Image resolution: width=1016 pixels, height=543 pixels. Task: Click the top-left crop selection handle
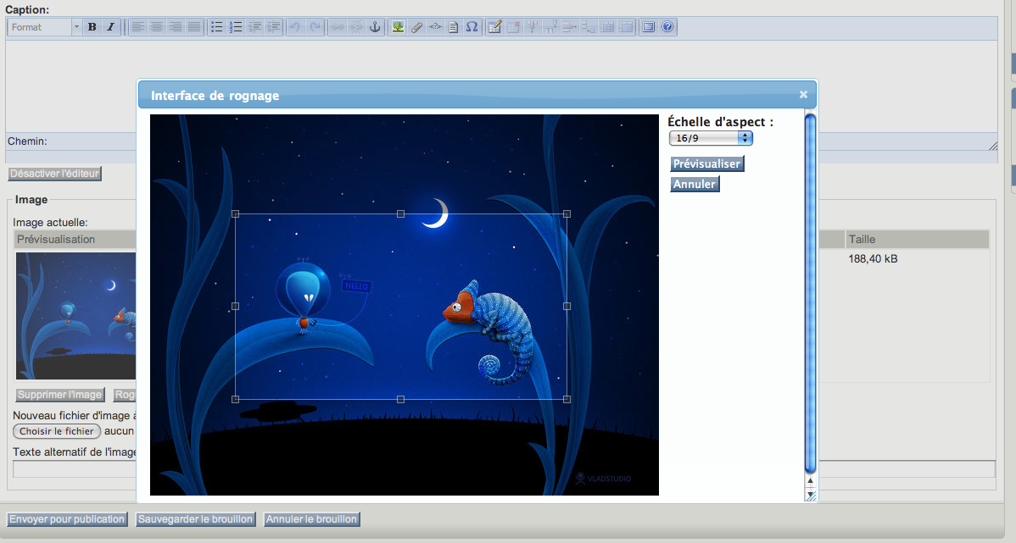[236, 214]
